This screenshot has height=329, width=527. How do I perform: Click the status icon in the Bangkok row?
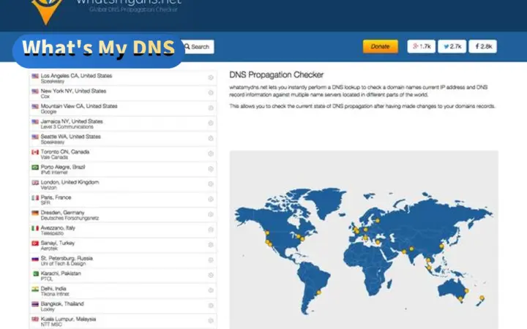(211, 306)
